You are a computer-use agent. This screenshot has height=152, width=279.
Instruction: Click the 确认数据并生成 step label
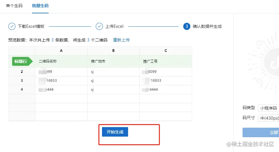tap(207, 26)
